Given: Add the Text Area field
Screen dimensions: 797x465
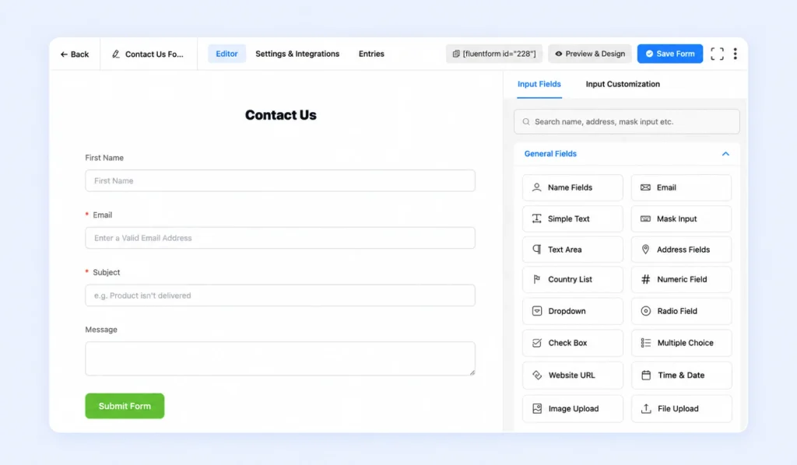Looking at the screenshot, I should pos(572,250).
